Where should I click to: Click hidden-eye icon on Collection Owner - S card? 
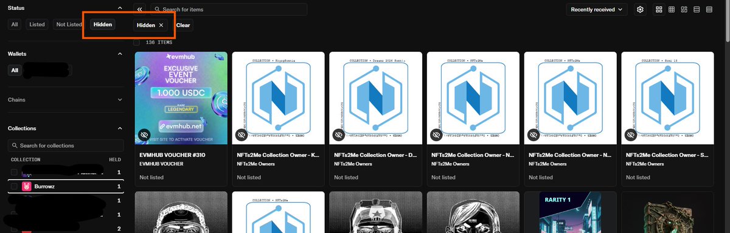coord(631,134)
